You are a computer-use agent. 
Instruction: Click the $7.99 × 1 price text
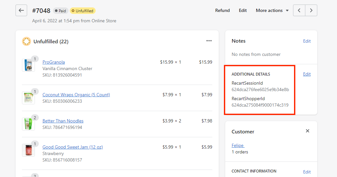coord(172,95)
